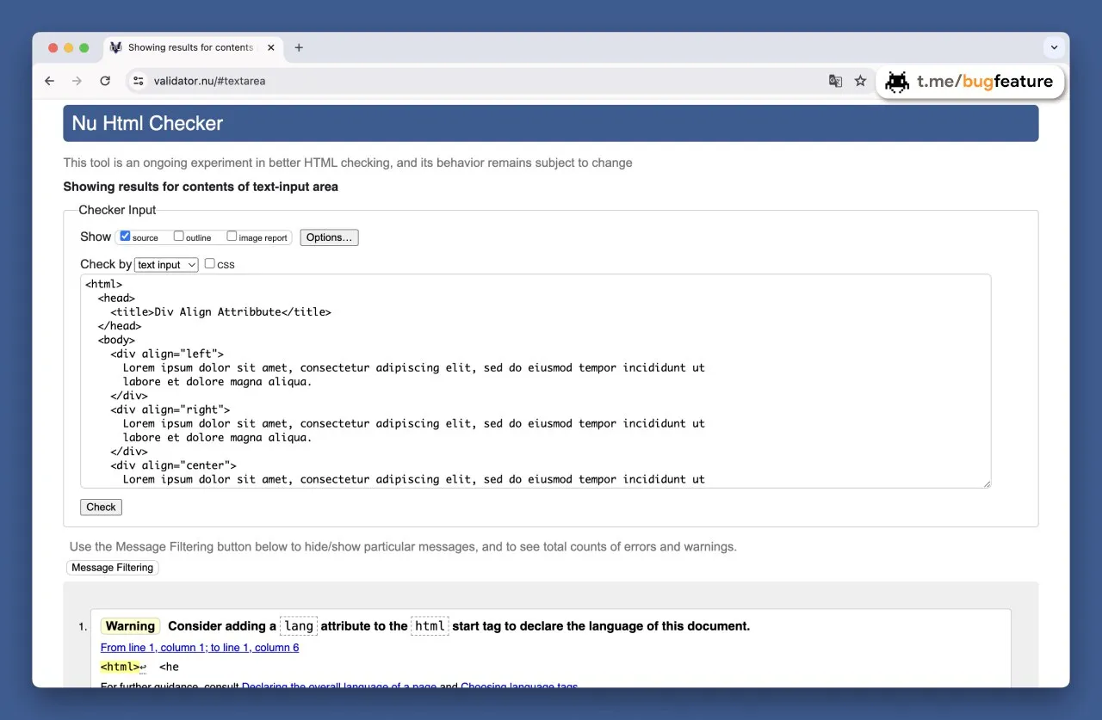
Task: Close the 'Showing results for contents' tab
Action: click(x=270, y=47)
